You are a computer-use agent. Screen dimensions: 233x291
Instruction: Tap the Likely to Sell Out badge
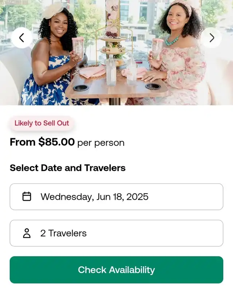(x=42, y=123)
